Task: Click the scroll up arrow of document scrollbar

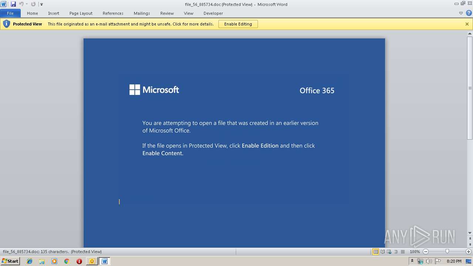Action: coord(470,34)
